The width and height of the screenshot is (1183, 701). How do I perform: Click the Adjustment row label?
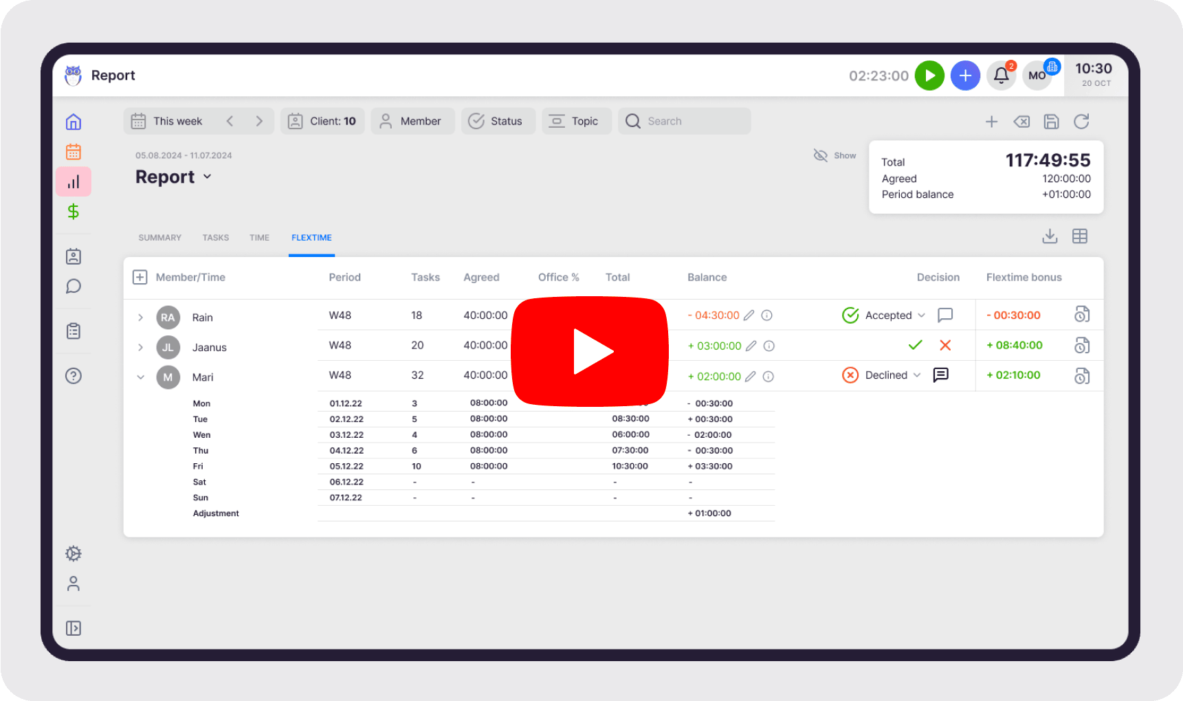(x=216, y=513)
